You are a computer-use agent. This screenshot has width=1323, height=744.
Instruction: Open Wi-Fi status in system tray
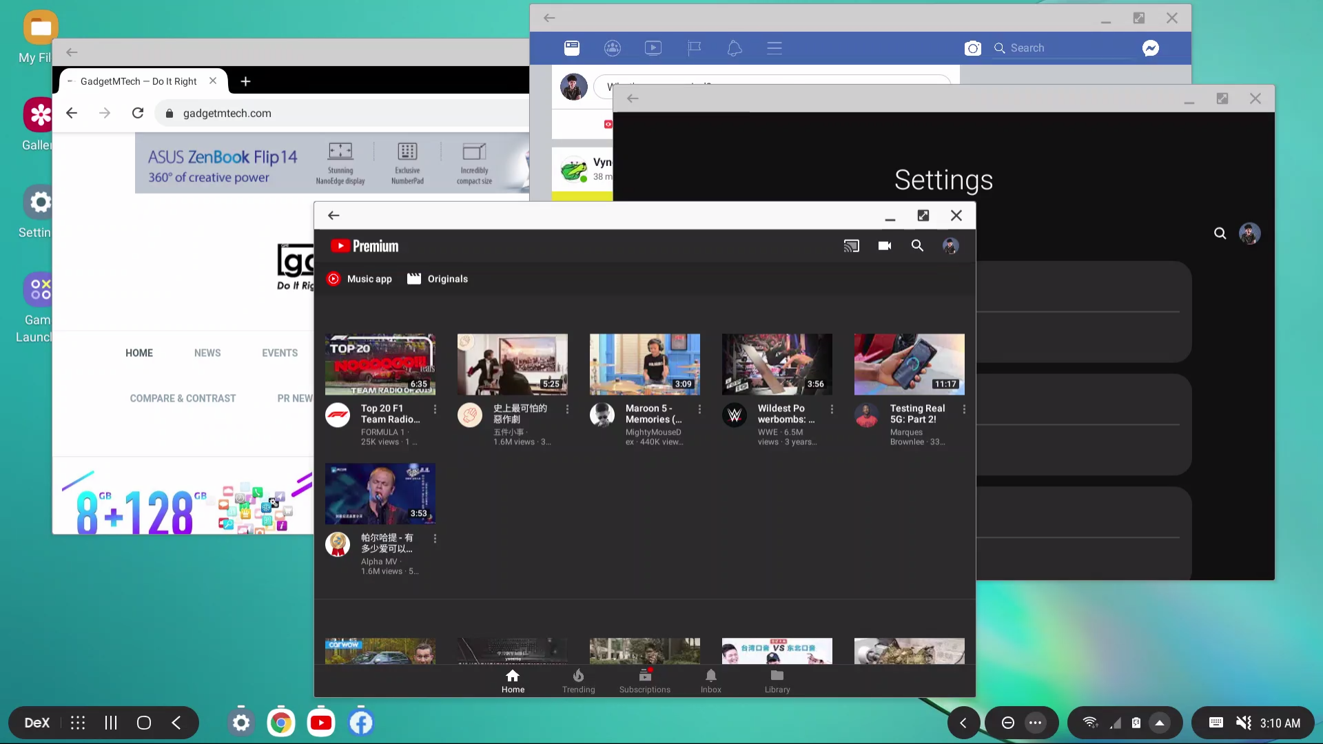pos(1090,723)
